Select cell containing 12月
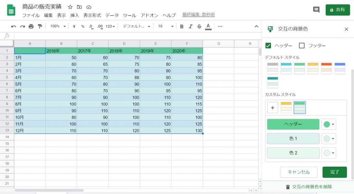Image resolution: width=354 pixels, height=194 pixels. [x=30, y=131]
